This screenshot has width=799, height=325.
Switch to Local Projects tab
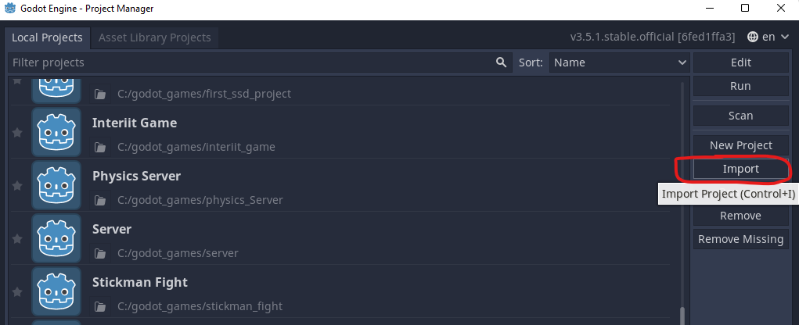coord(48,37)
